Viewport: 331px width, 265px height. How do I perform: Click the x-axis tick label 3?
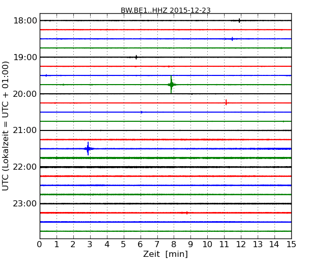coord(90,245)
